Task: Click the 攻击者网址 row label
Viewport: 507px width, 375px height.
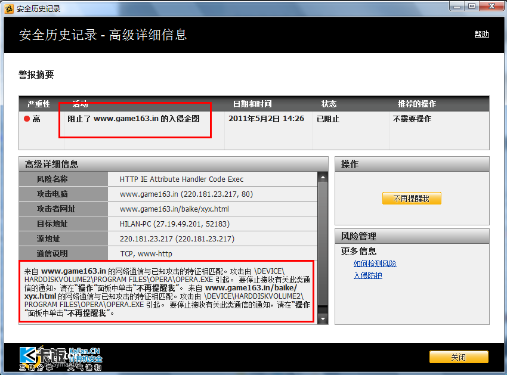Action: point(56,209)
